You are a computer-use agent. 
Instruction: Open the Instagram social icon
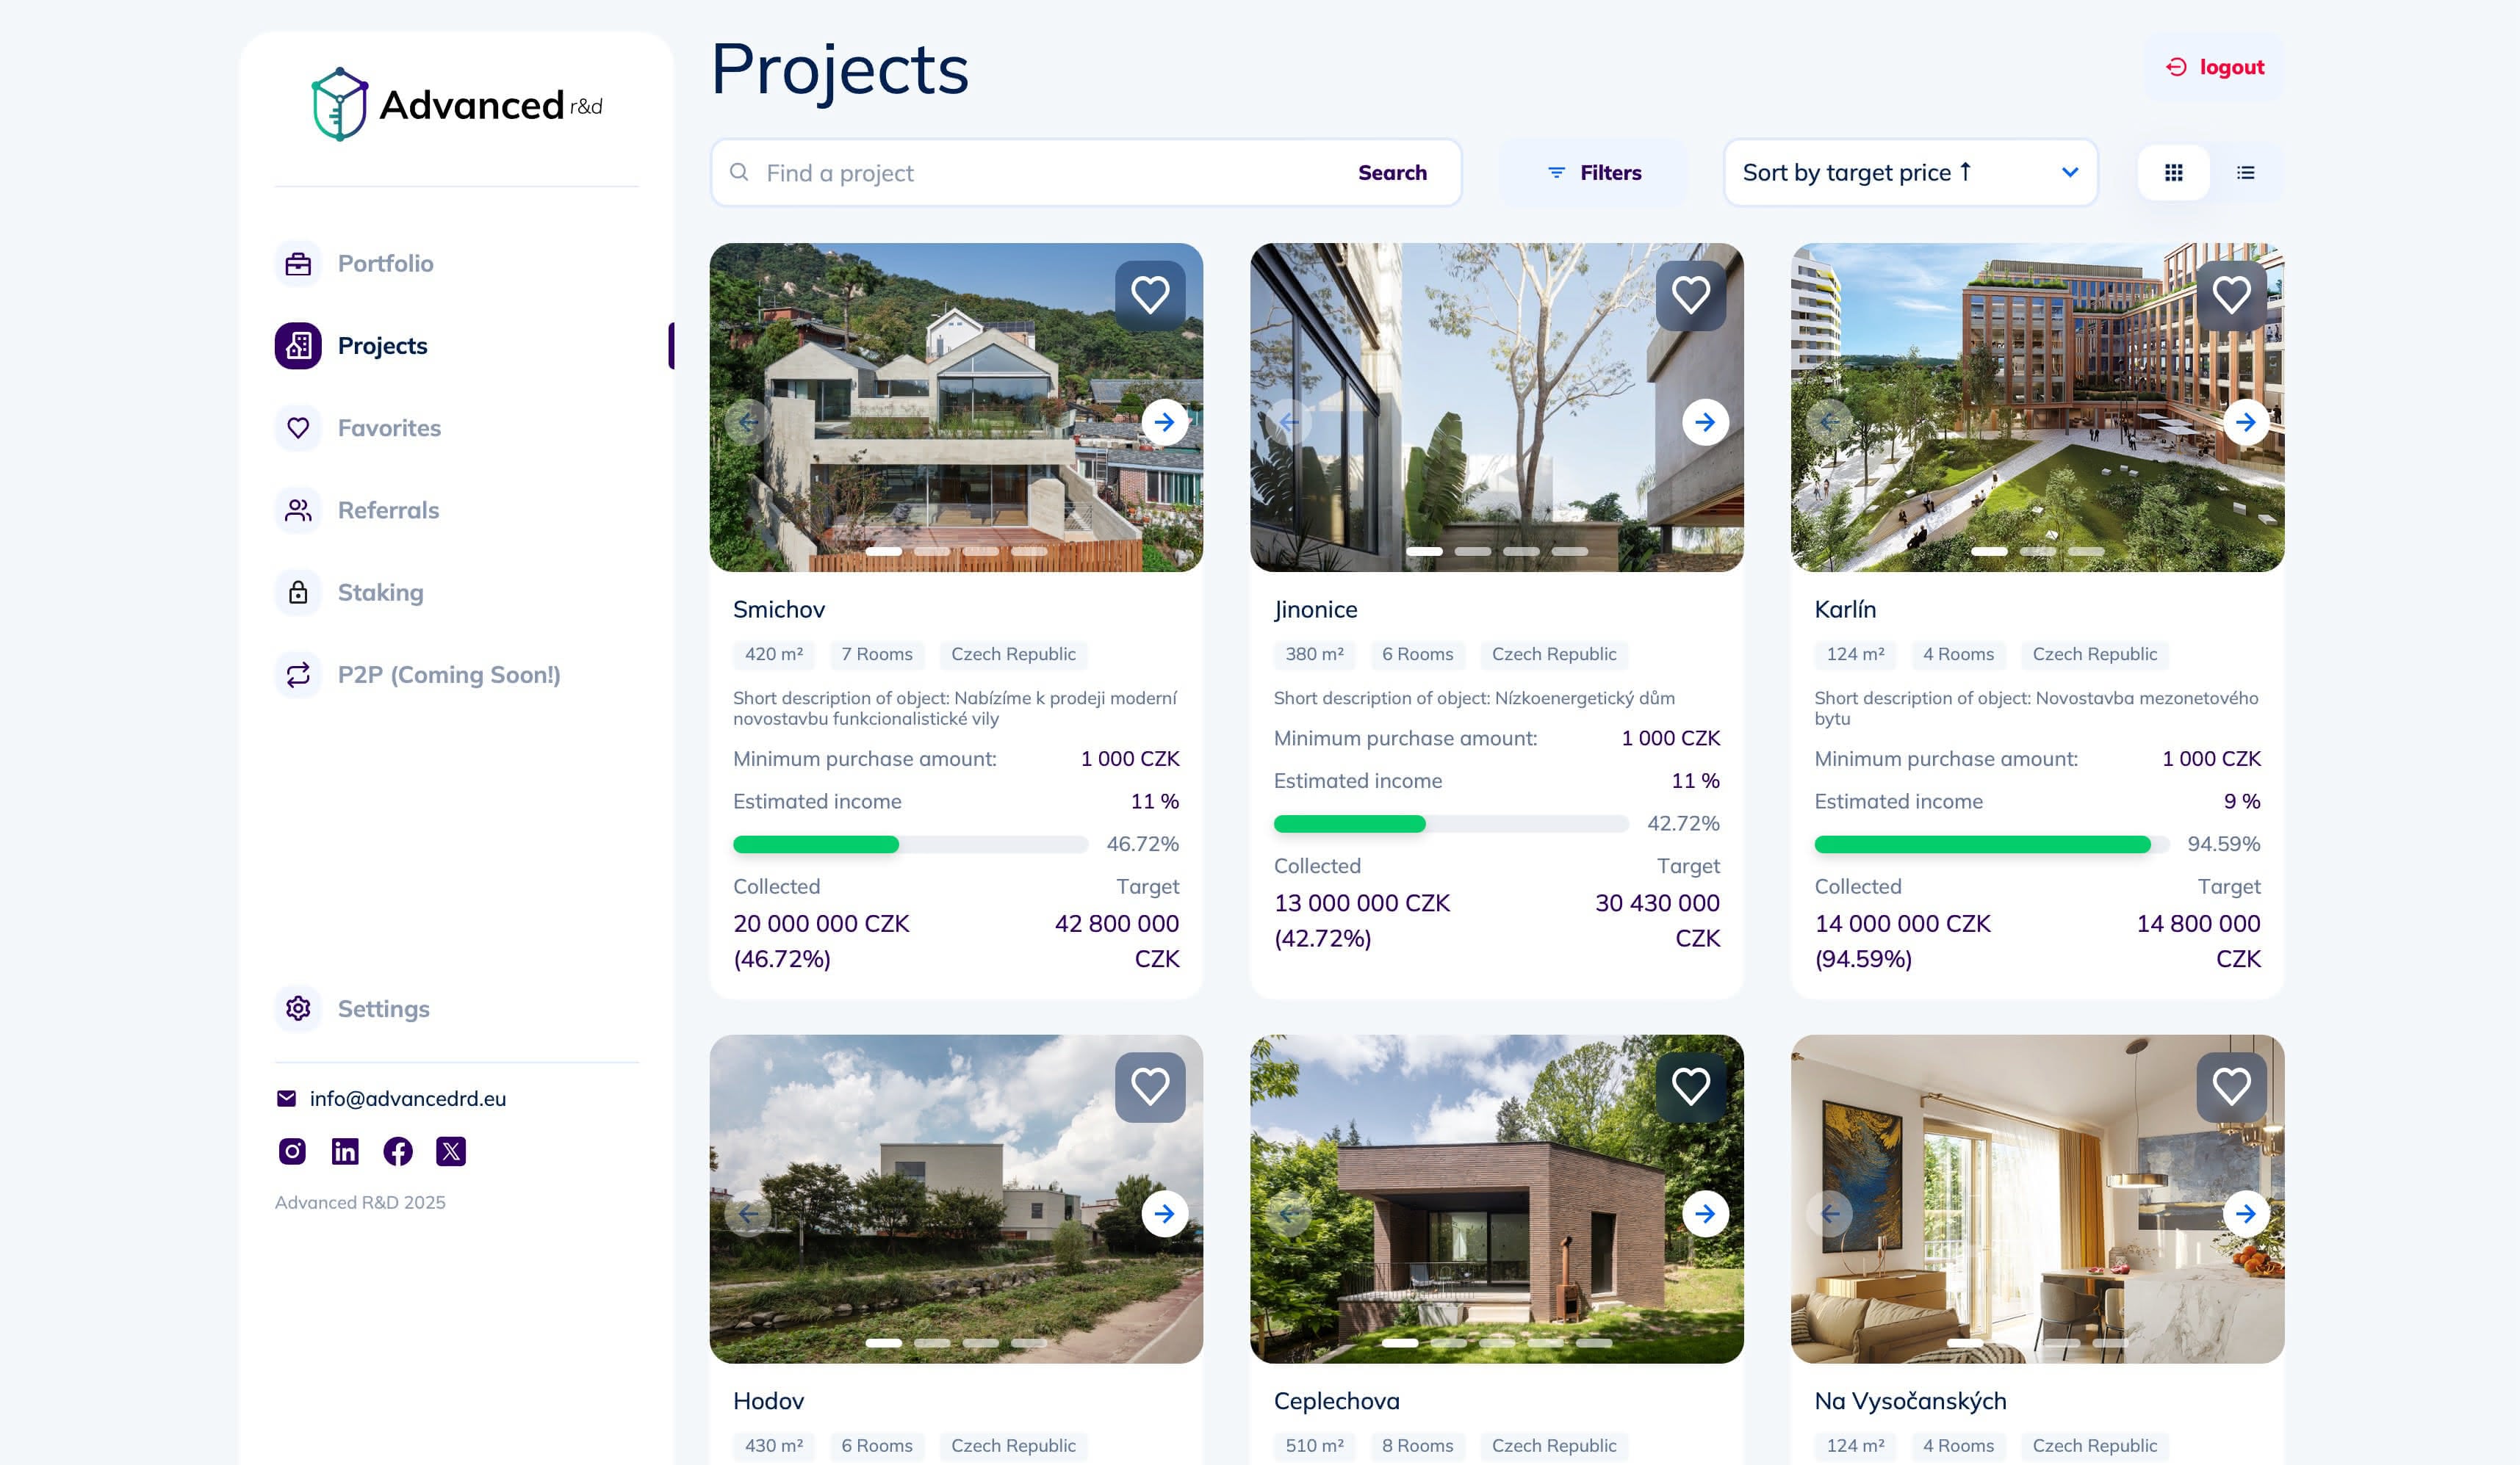pyautogui.click(x=292, y=1151)
